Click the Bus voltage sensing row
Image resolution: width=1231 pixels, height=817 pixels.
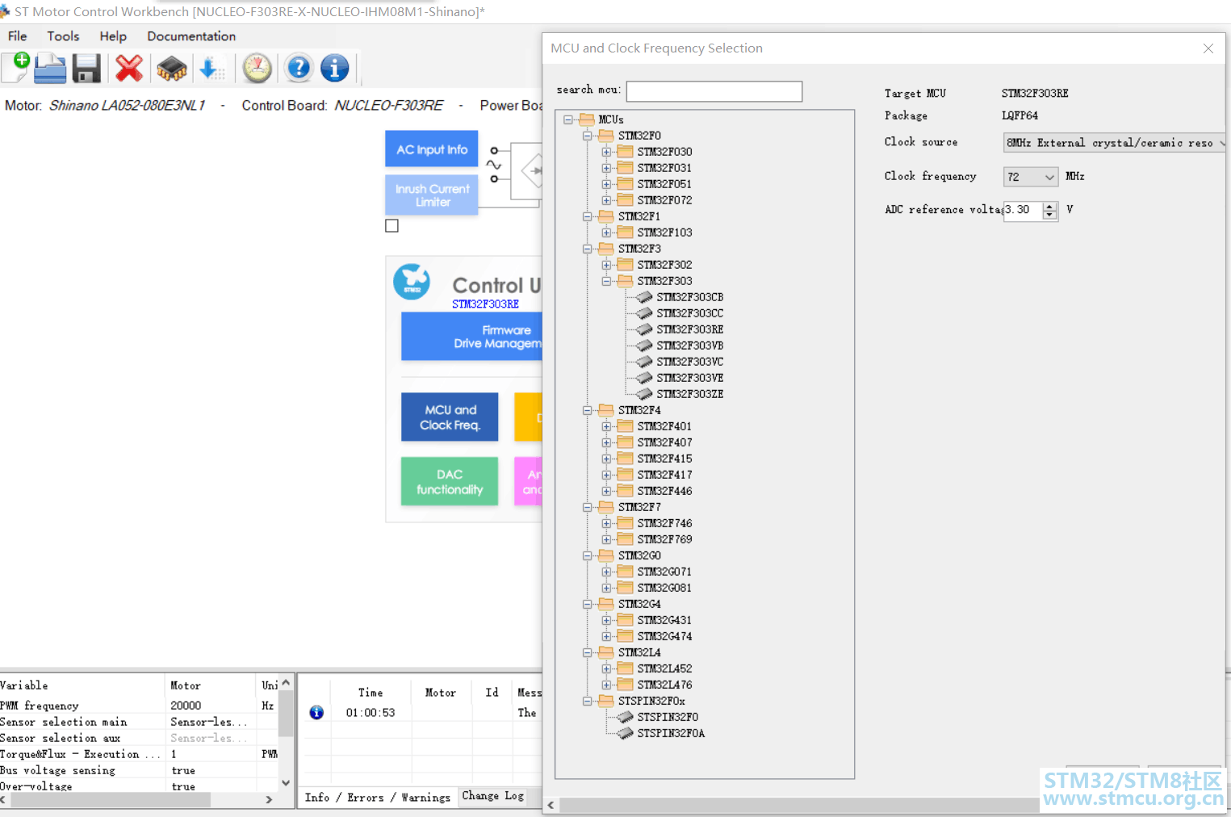click(139, 770)
